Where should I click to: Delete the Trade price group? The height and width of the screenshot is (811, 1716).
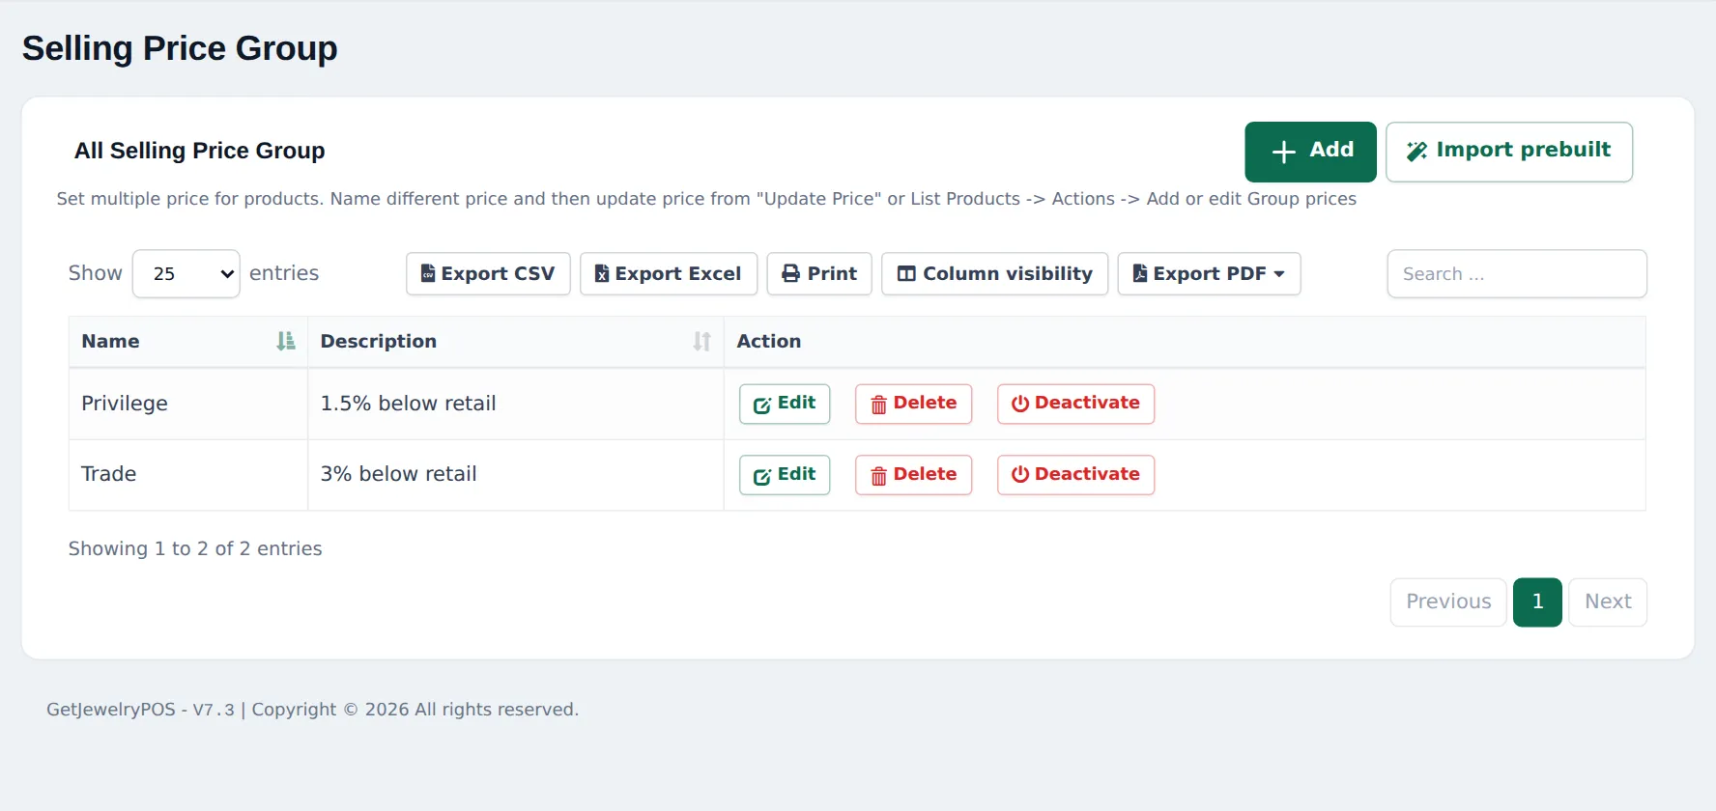tap(914, 475)
